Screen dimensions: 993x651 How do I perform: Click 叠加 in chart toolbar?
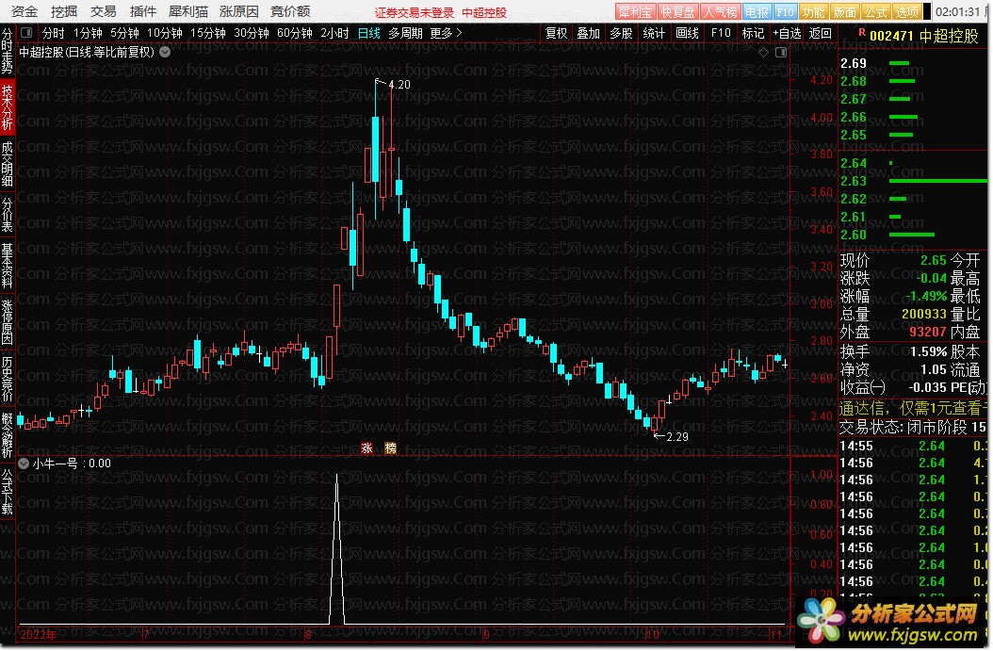(588, 33)
